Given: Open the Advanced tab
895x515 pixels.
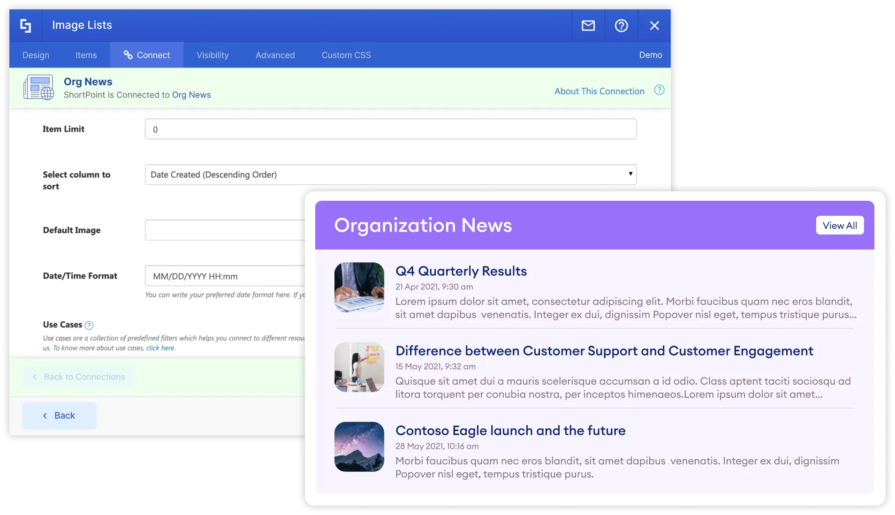Looking at the screenshot, I should [275, 55].
